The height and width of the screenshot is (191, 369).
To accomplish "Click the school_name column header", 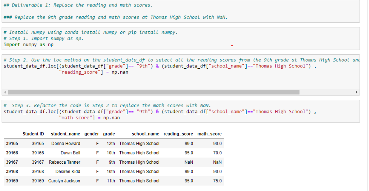I will [x=146, y=134].
